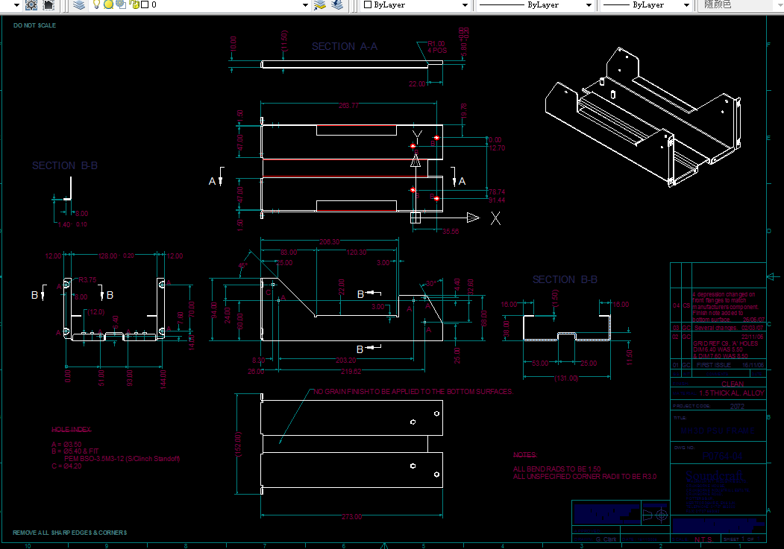Select the 273.00 dimension
Image resolution: width=784 pixels, height=549 pixels.
coord(351,516)
